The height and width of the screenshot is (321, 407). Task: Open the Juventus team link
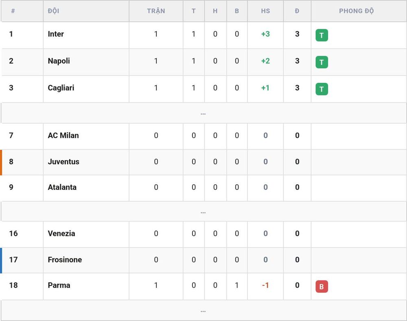[63, 162]
